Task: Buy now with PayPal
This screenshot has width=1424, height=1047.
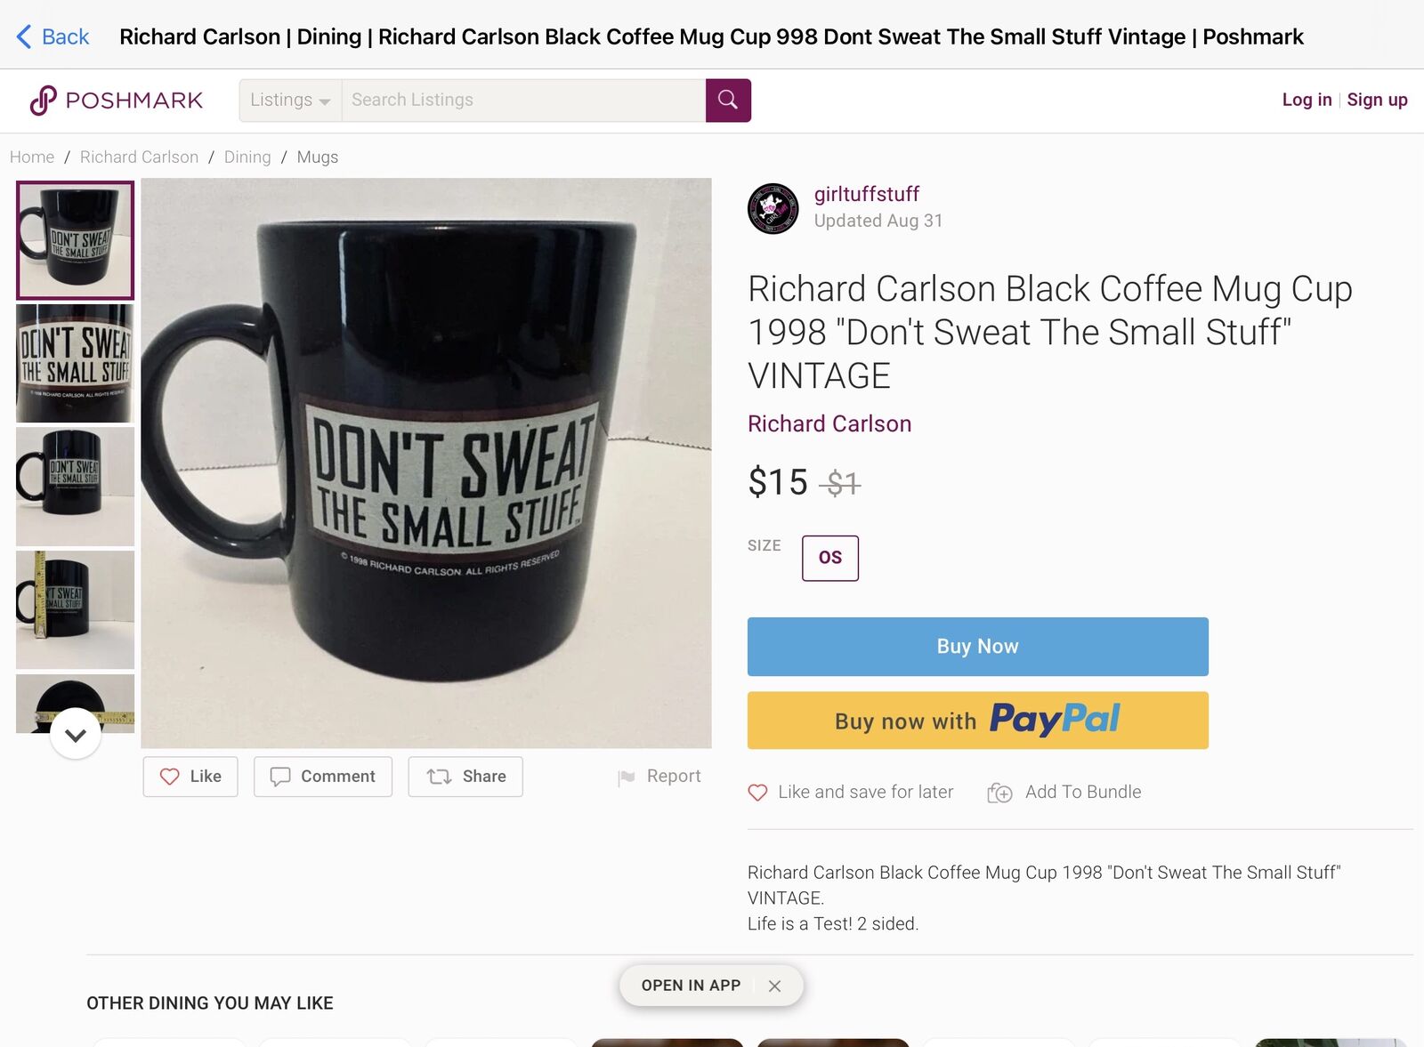Action: coord(977,721)
